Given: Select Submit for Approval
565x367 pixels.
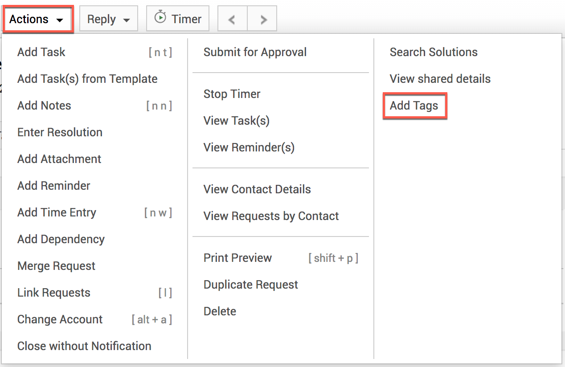Looking at the screenshot, I should click(255, 52).
